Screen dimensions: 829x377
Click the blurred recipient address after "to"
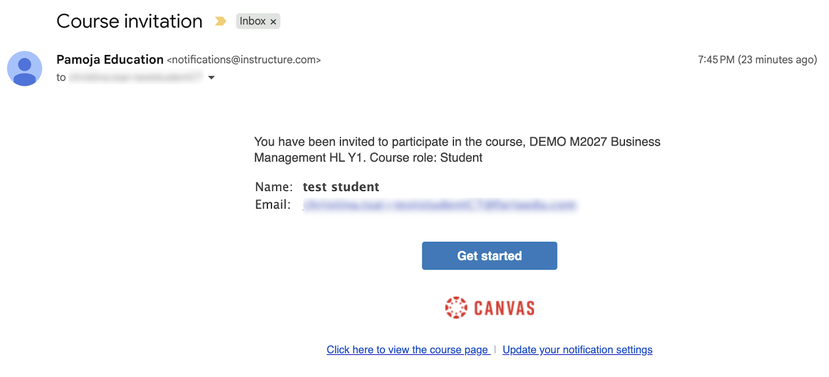coord(136,78)
